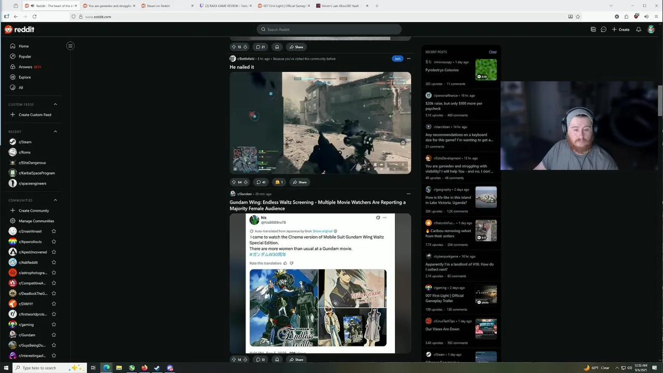Open overflow menu of the r/Gundam post
Image resolution: width=663 pixels, height=373 pixels.
click(408, 194)
